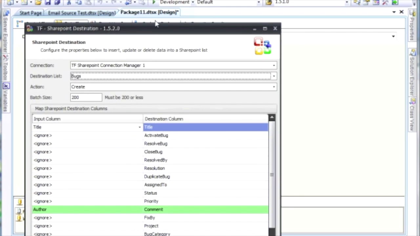The height and width of the screenshot is (236, 420).
Task: Select the AssignedTo destination column
Action: pos(206,185)
